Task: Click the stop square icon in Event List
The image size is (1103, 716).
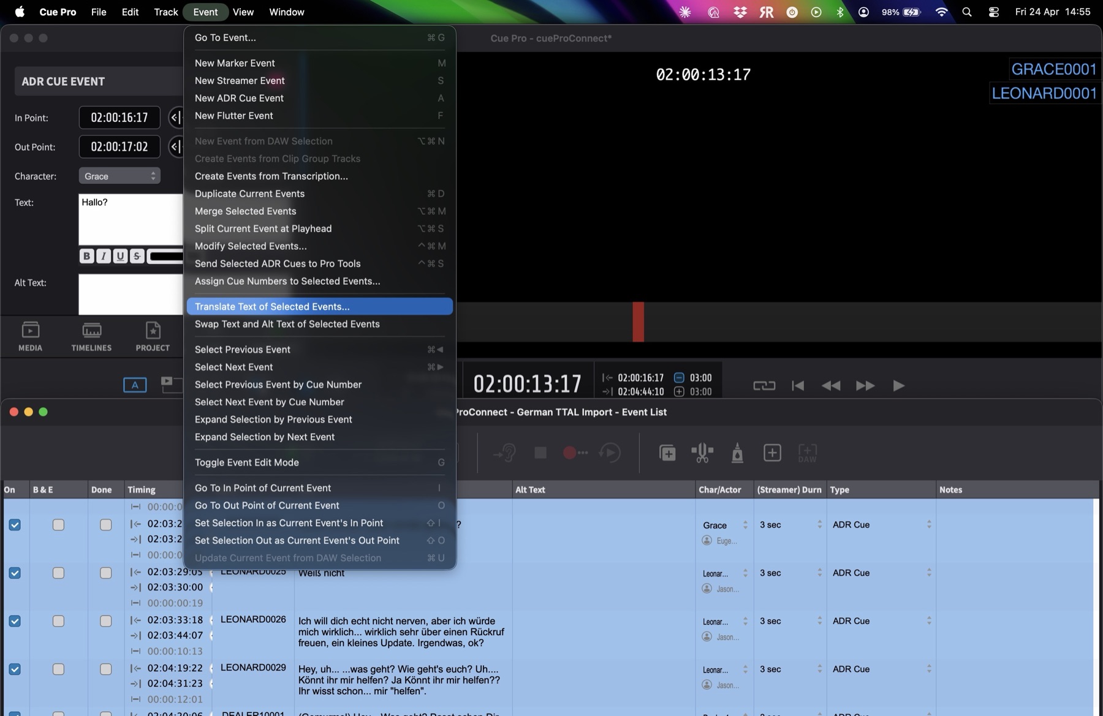Action: pyautogui.click(x=540, y=453)
